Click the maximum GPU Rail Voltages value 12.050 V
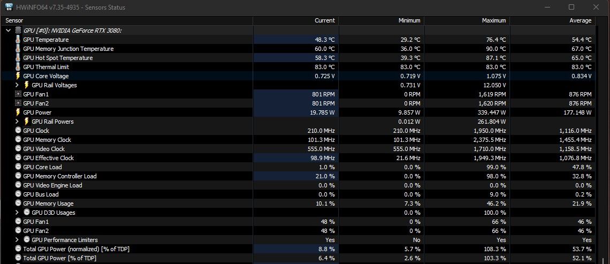610x264 pixels. [494, 85]
